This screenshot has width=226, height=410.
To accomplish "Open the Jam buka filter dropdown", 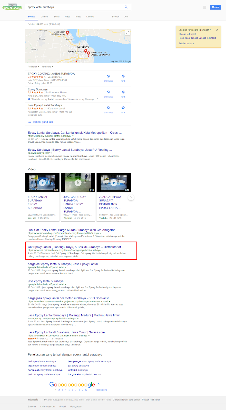I will [x=47, y=67].
